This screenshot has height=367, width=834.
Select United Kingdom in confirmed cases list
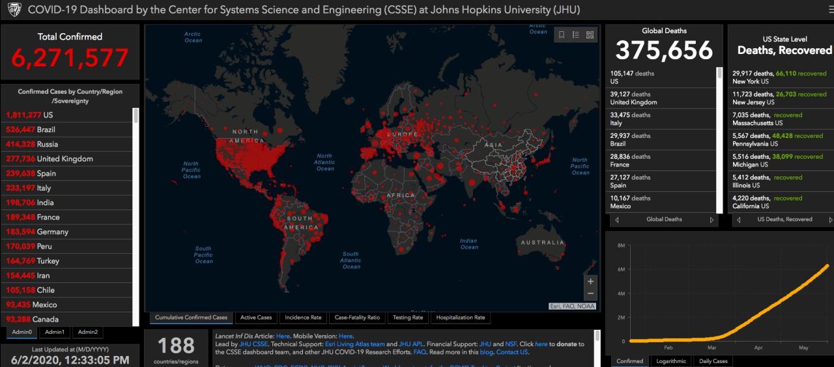click(x=68, y=159)
